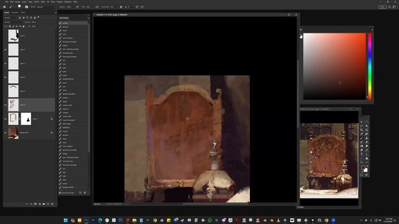This screenshot has height=224, width=399.
Task: Toggle visibility of the selected active layer
Action: (6, 105)
